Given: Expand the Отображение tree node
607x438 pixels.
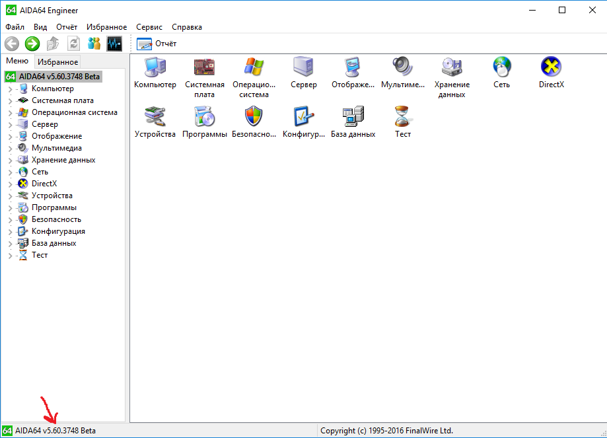Looking at the screenshot, I should click(x=10, y=136).
